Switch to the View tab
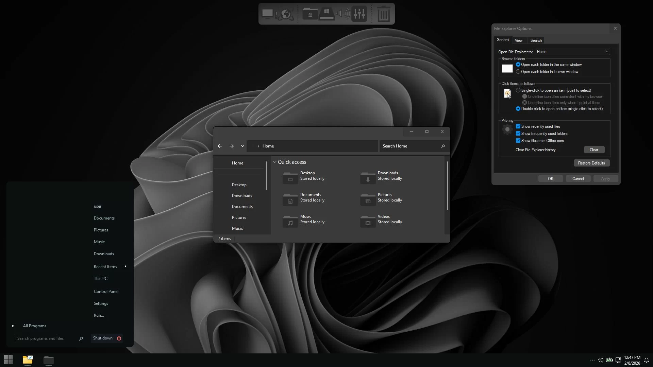 [x=518, y=40]
